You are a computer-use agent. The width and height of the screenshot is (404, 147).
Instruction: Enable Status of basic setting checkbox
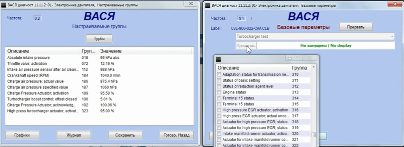click(219, 81)
